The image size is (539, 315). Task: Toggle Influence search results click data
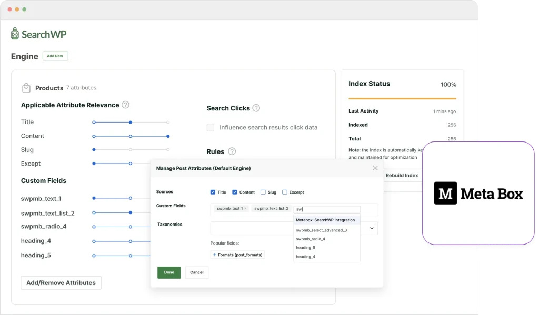point(211,127)
